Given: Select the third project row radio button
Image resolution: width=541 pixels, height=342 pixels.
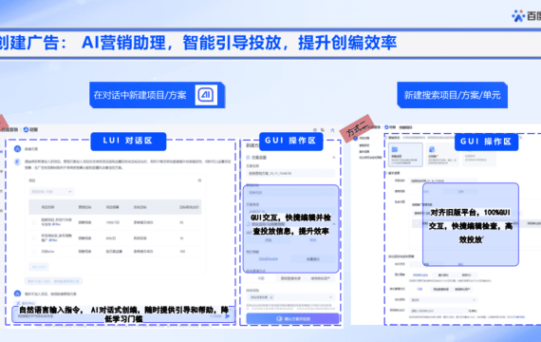Looking at the screenshot, I should [34, 252].
